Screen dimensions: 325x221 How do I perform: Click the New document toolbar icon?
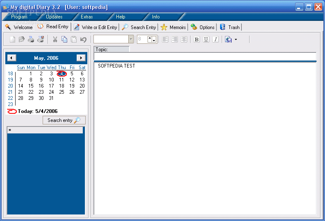click(12, 39)
